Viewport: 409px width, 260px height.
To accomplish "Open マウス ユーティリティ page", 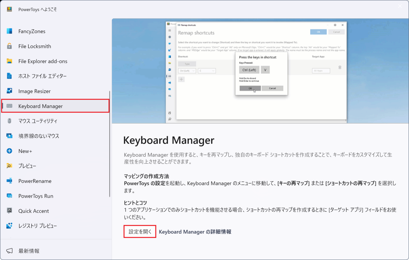I will tap(55, 121).
